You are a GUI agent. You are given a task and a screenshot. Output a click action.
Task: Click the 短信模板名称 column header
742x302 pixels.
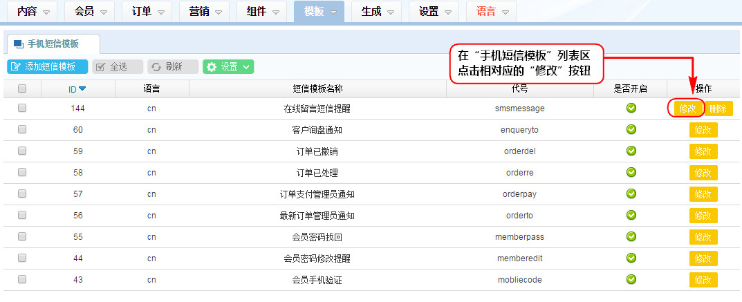[x=317, y=88]
